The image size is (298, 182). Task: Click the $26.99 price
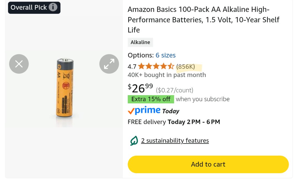[140, 89]
